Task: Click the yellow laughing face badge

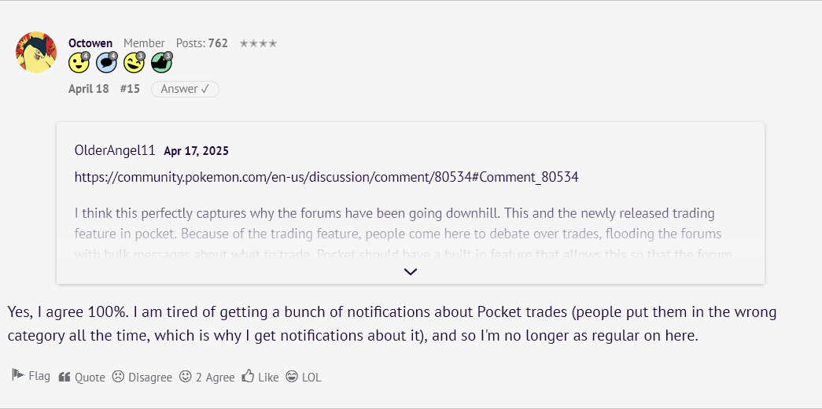Action: pos(134,63)
